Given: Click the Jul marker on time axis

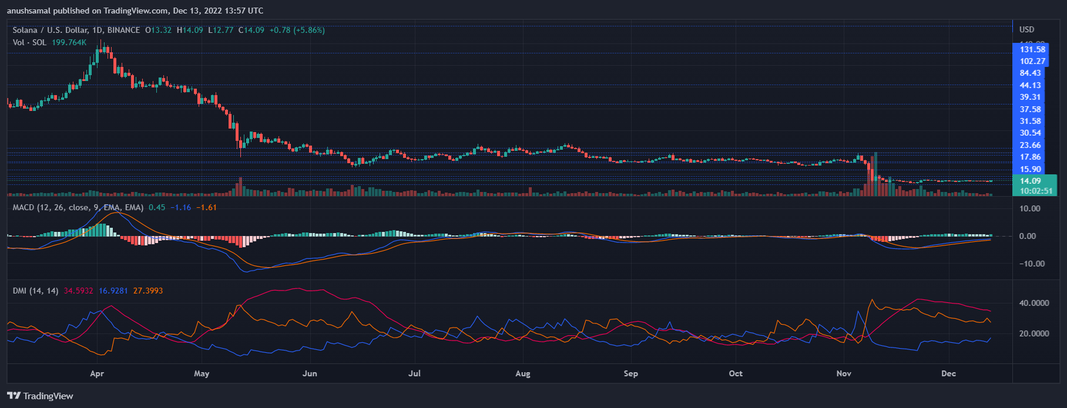Looking at the screenshot, I should (x=414, y=373).
